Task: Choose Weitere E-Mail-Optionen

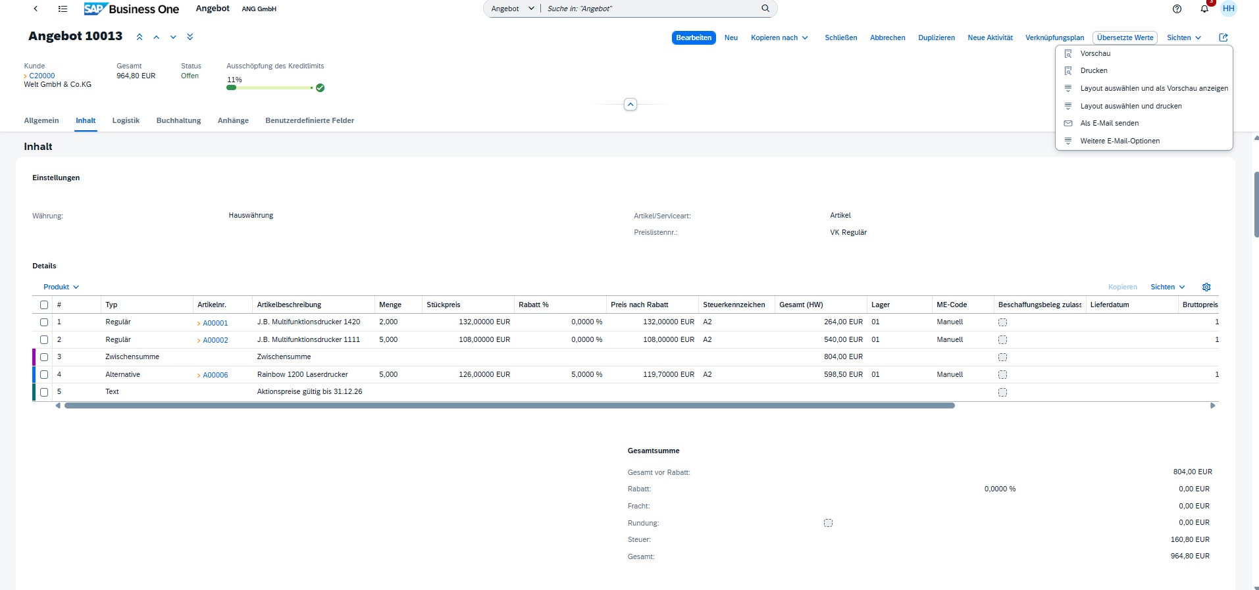Action: click(x=1144, y=141)
